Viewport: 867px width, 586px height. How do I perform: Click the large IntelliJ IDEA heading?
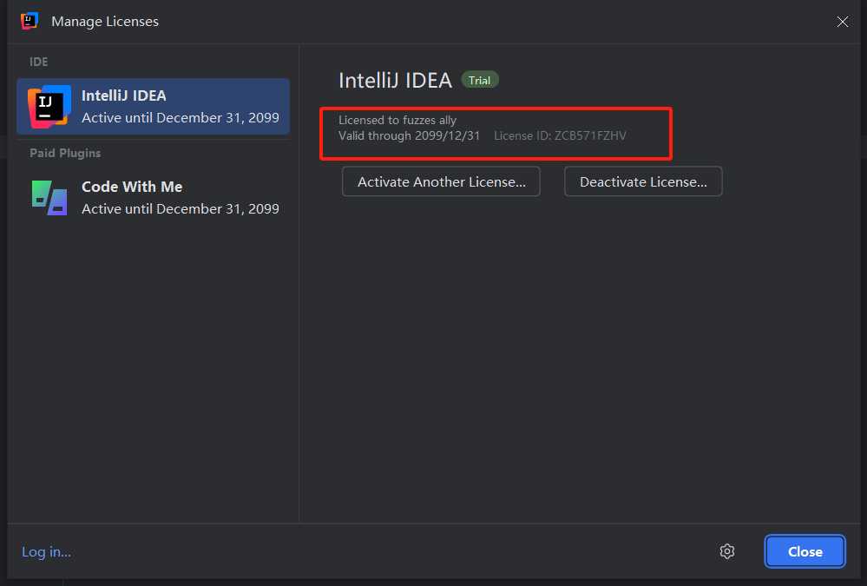click(x=395, y=81)
